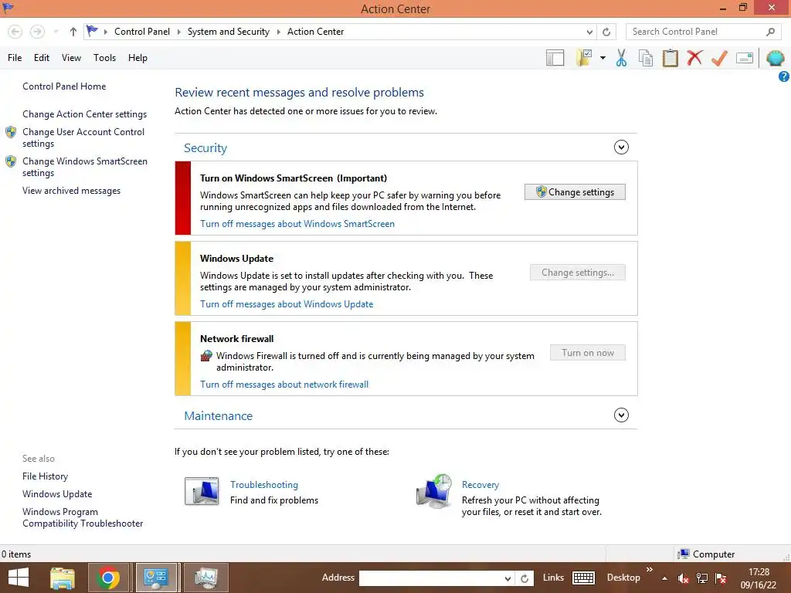The height and width of the screenshot is (593, 791).
Task: Open Change Action Center settings
Action: pyautogui.click(x=84, y=114)
